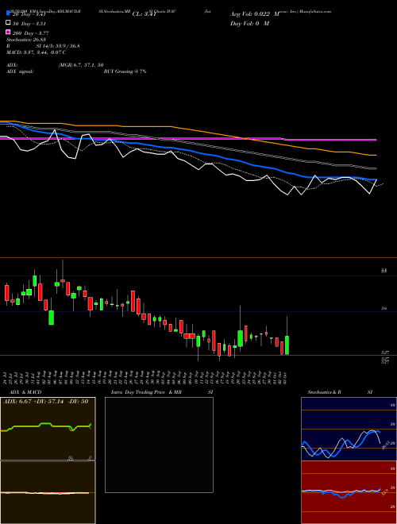Click the magenta 200 Day legend swatch
This screenshot has width=397, height=524.
pos(9,32)
